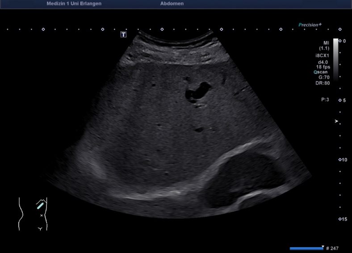Click the 18 fps frame rate readout

click(x=323, y=66)
